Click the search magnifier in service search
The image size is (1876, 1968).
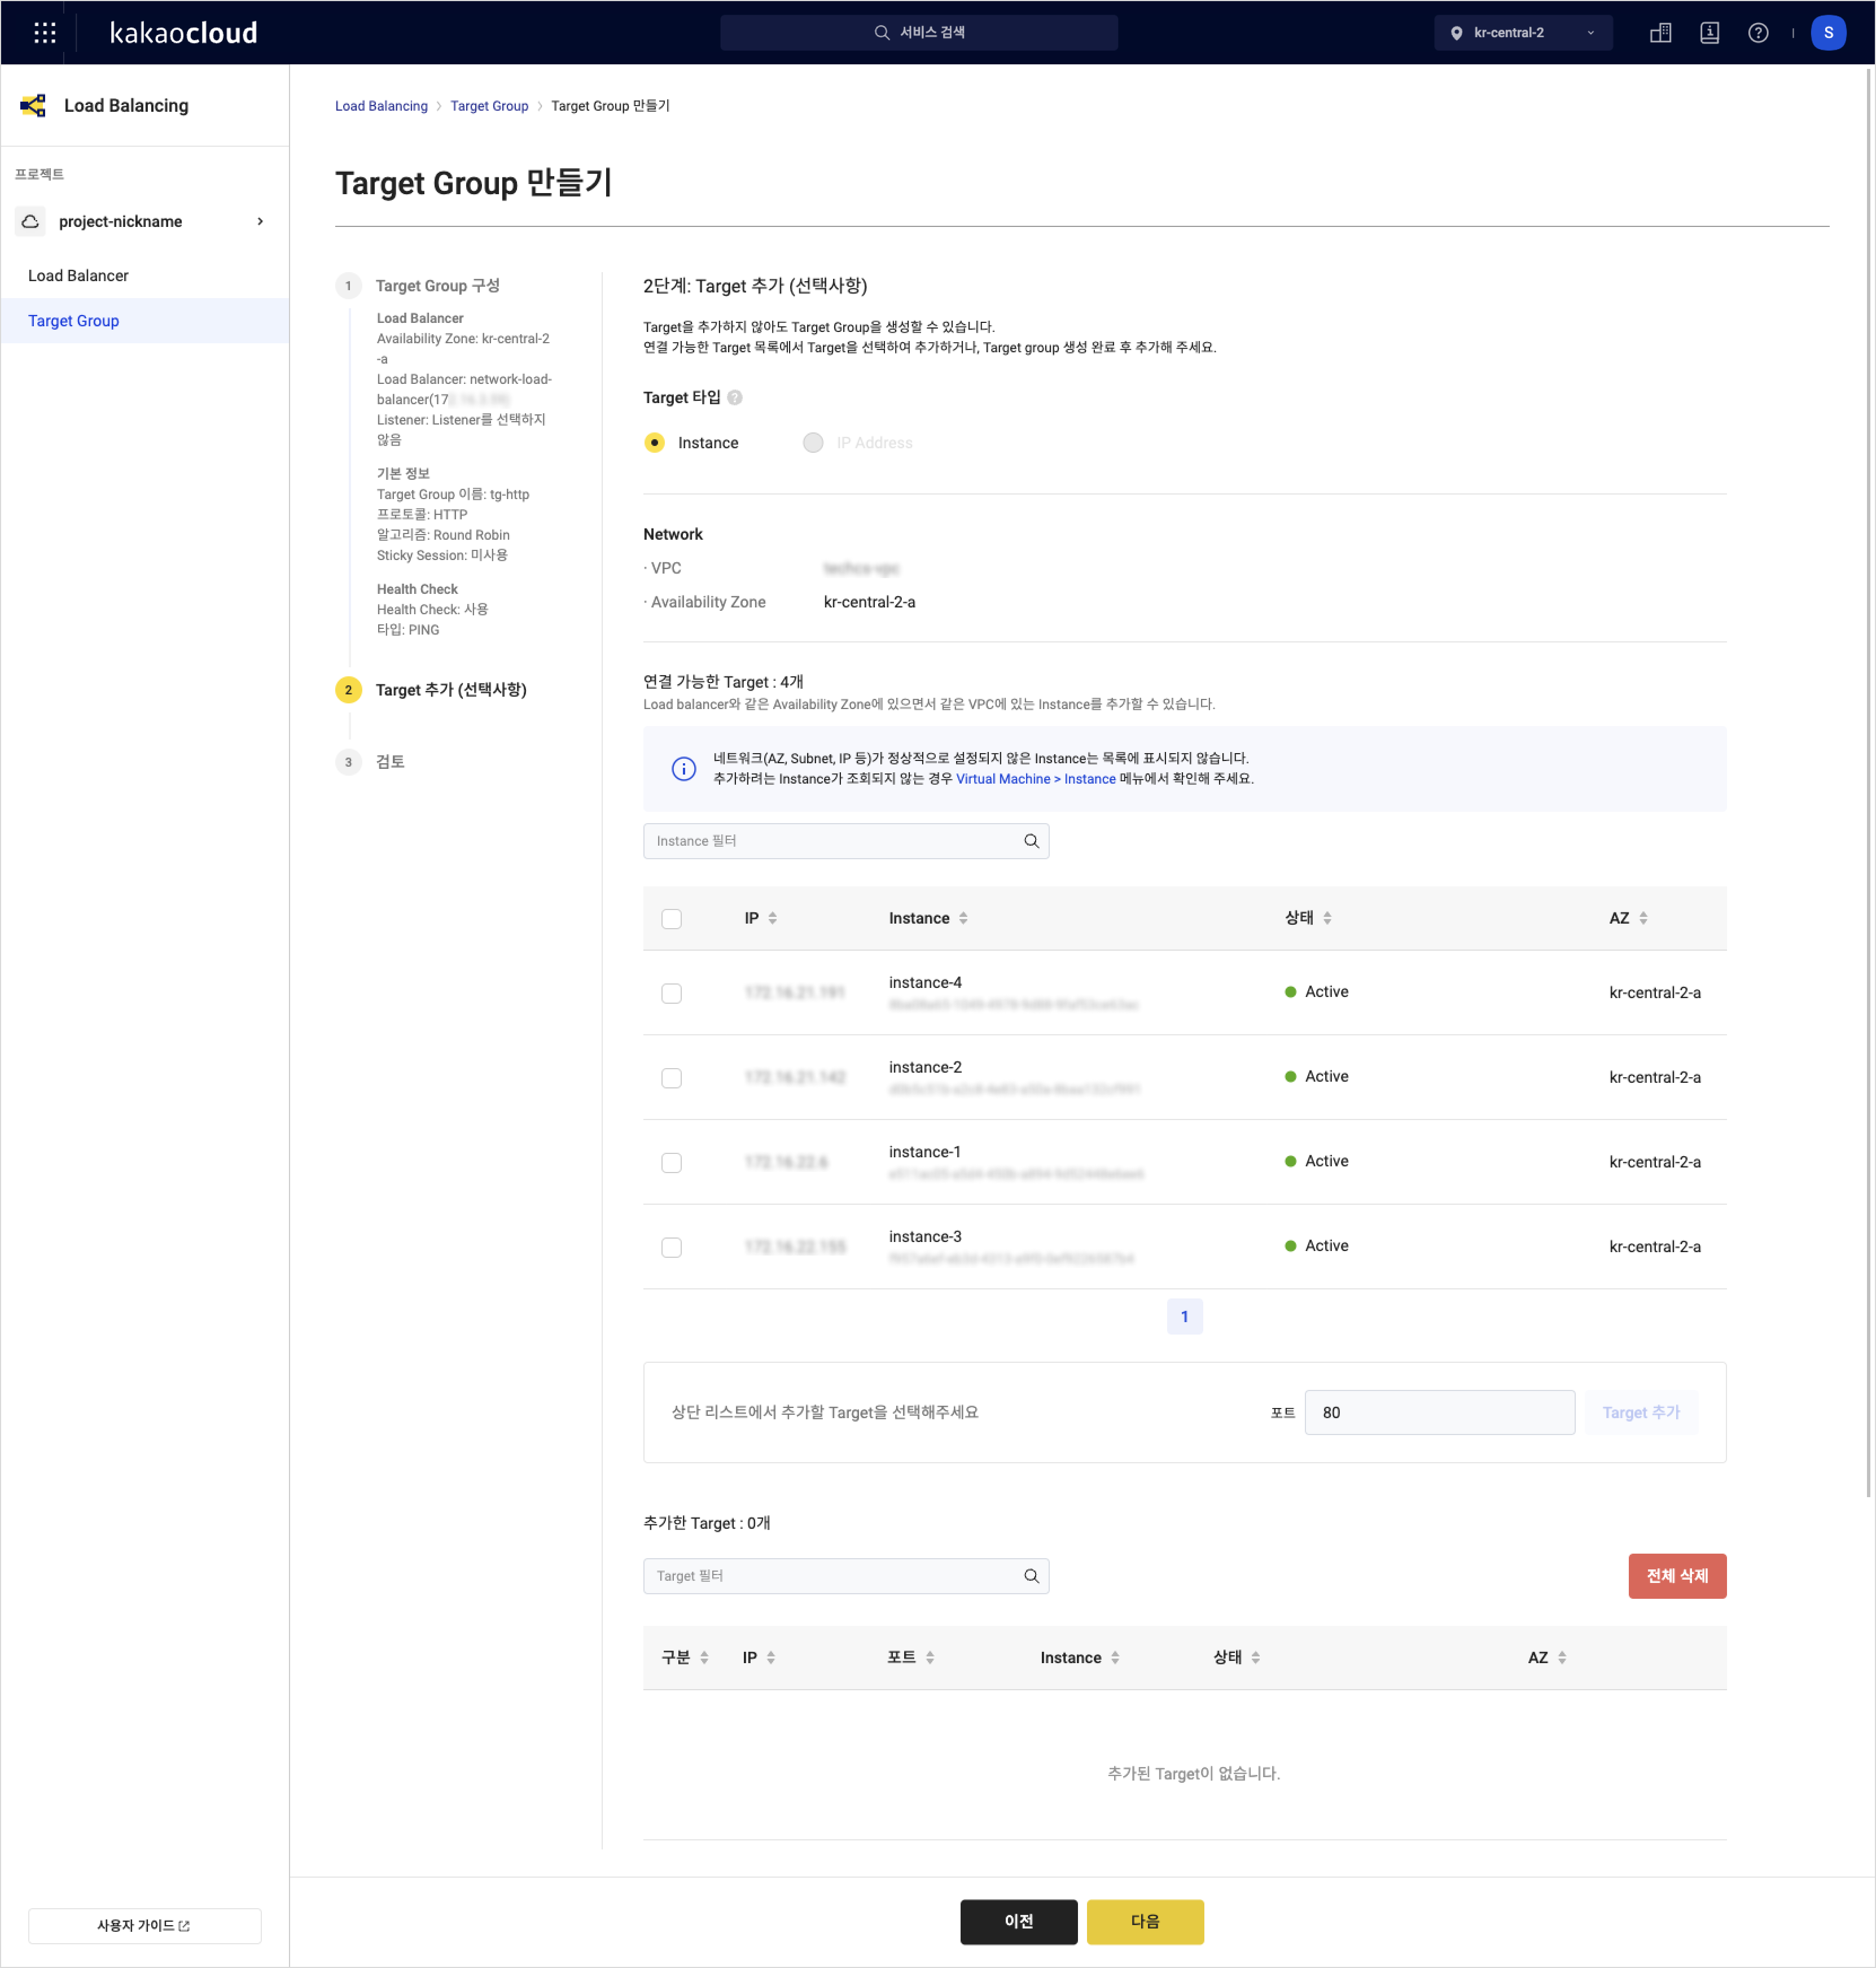(x=881, y=33)
